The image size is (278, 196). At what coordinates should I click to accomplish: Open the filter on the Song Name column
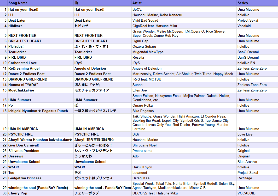tap(71, 3)
